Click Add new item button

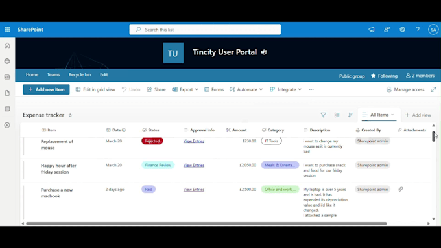pos(46,89)
